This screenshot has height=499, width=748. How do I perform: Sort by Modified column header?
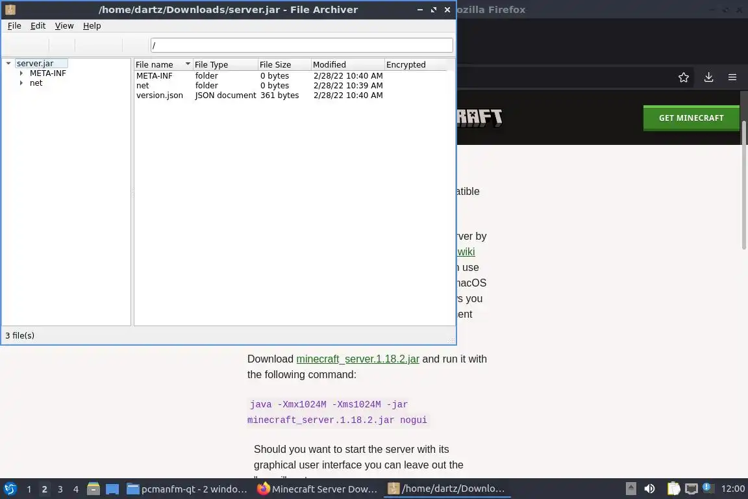[x=348, y=64]
